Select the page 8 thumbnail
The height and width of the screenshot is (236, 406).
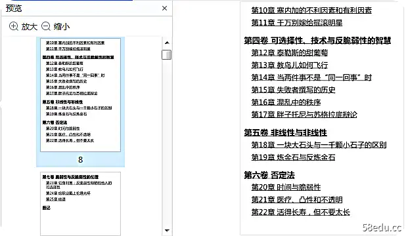(80, 95)
